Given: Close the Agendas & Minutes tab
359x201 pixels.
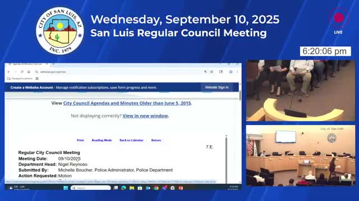Looking at the screenshot, I should pyautogui.click(x=47, y=64).
